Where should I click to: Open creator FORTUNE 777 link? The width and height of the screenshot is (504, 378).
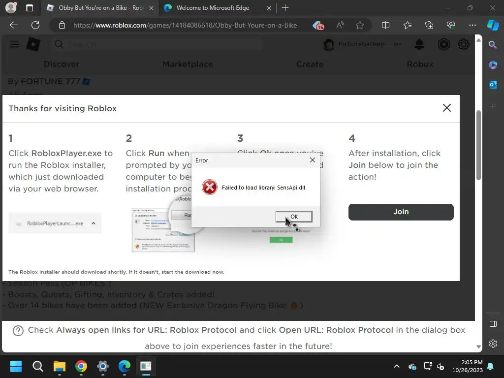point(50,81)
